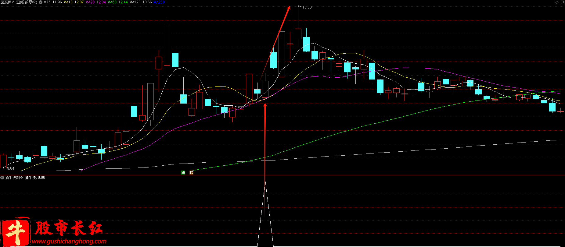Click the diamond icon at top right
Viewport: 565px width, 247px height.
point(557,2)
